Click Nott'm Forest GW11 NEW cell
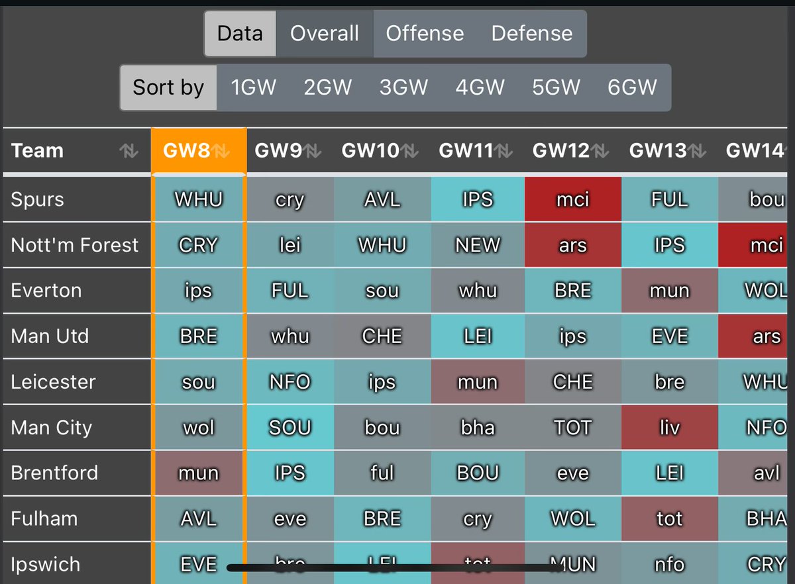Screen dimensions: 795x584 point(478,245)
